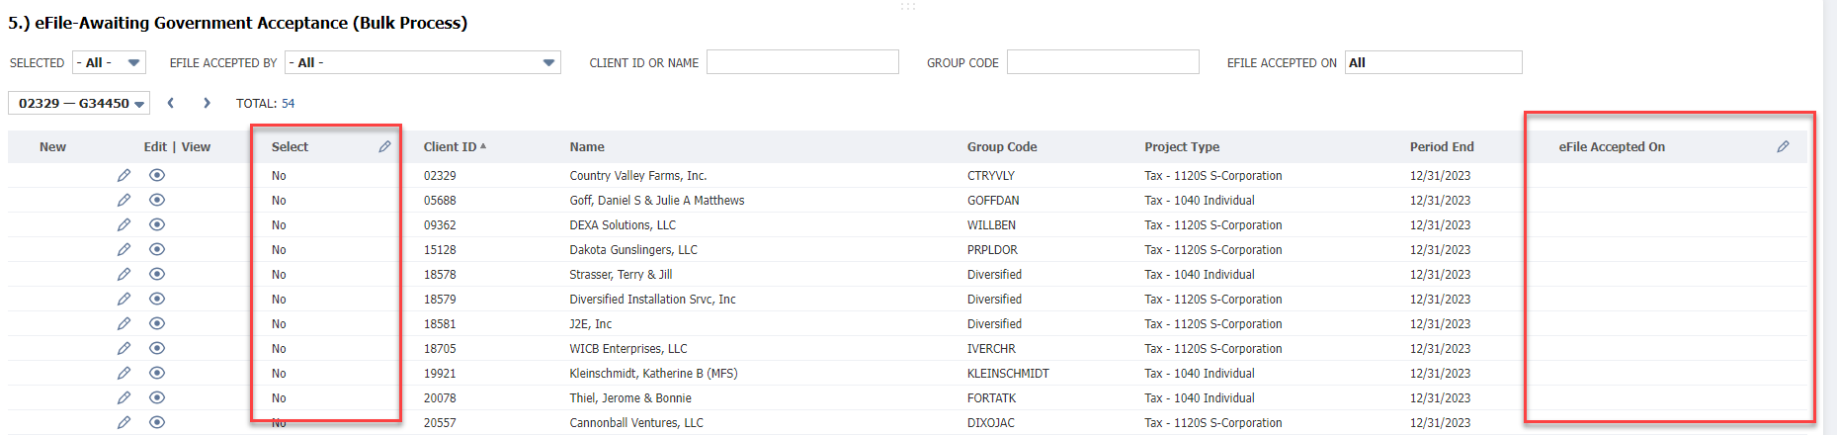The width and height of the screenshot is (1837, 435).
Task: Click the eFile Accepted On column header
Action: [x=1612, y=146]
